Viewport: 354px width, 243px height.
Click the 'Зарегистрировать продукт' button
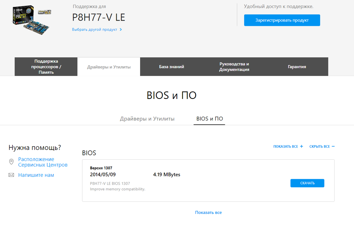[282, 20]
